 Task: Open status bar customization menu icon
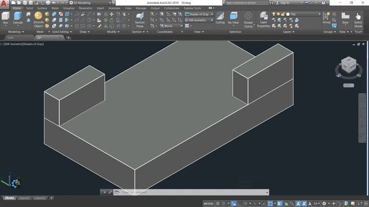tap(366, 204)
